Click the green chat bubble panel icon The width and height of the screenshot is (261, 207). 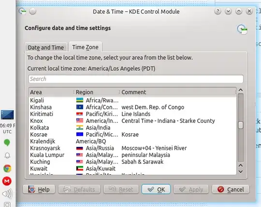click(x=7, y=142)
